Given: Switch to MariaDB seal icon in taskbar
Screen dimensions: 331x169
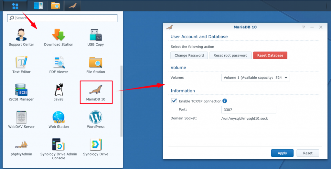Looking at the screenshot, I should (72, 6).
